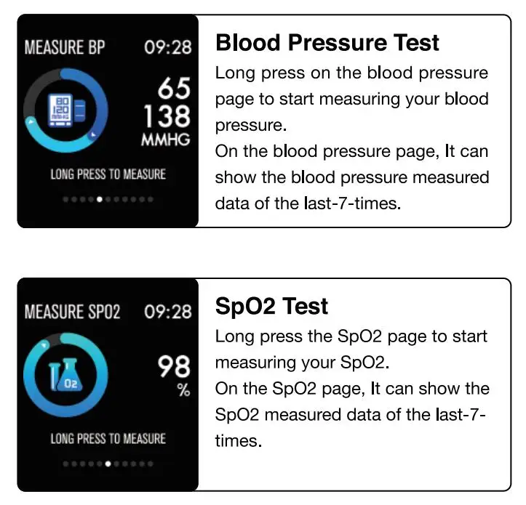Click the MEASURE SPO2 screen title
The height and width of the screenshot is (505, 526).
pos(73,312)
